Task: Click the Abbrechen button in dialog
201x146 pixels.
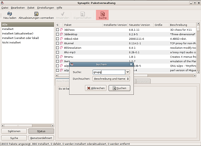Action: click(96, 88)
